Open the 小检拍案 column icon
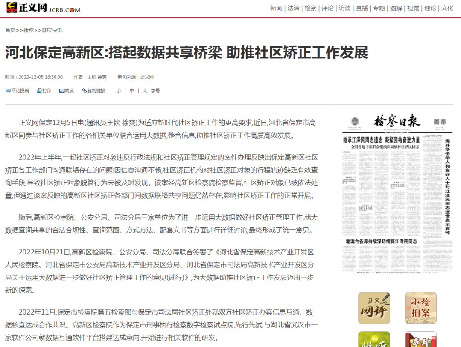This screenshot has width=461, height=347. (x=421, y=308)
